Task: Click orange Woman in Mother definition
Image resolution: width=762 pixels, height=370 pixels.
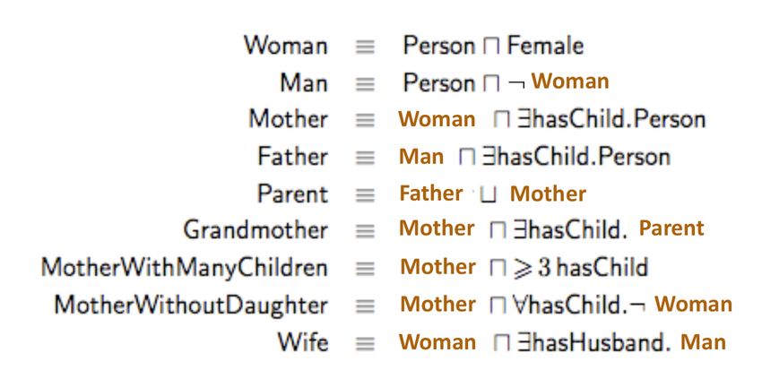Action: click(437, 119)
